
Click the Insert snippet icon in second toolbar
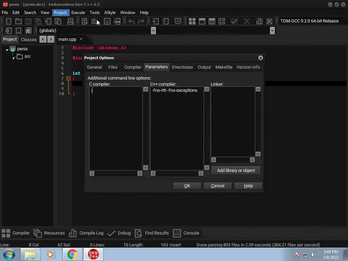pyautogui.click(x=8, y=30)
